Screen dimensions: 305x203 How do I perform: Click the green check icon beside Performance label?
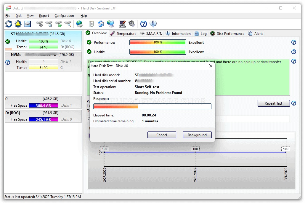(x=89, y=42)
